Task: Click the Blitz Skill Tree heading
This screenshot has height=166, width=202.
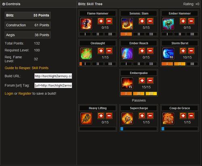Action: coord(90,4)
